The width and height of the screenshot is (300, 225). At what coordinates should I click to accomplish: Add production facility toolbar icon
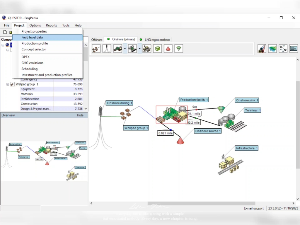pyautogui.click(x=118, y=49)
